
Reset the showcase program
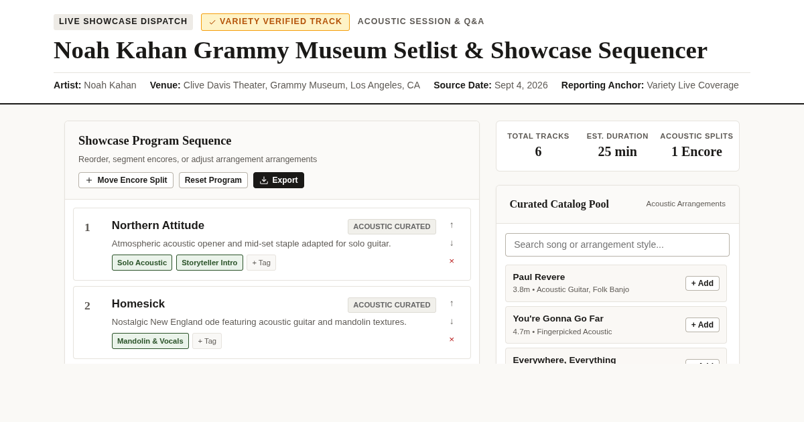pyautogui.click(x=213, y=180)
